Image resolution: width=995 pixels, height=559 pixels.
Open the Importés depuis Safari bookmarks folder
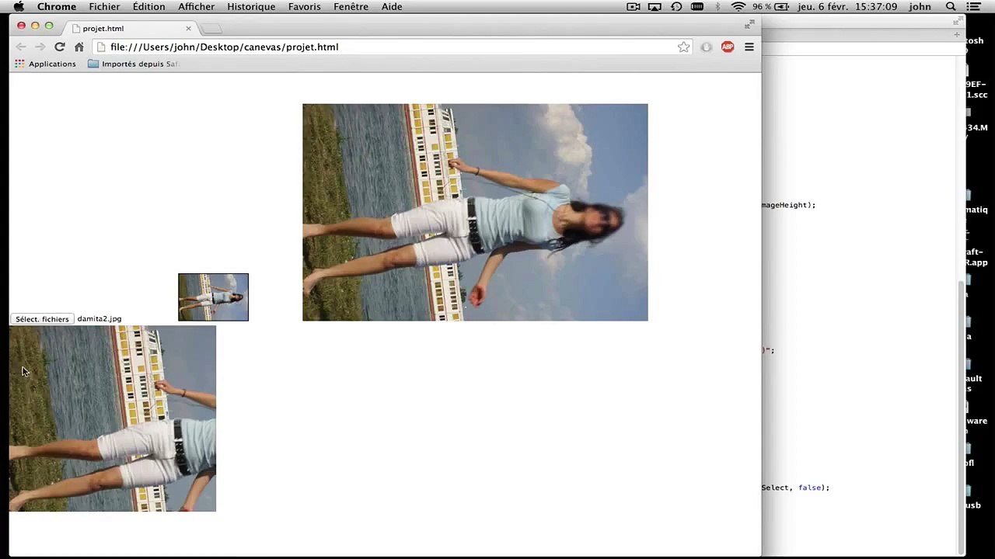[134, 64]
